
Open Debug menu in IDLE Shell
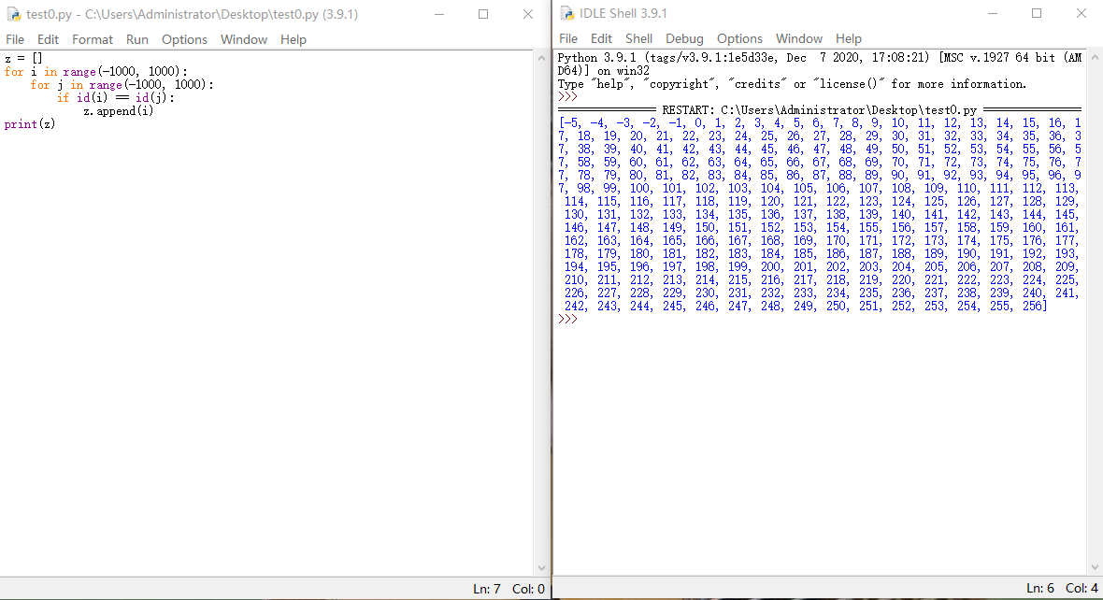pos(684,38)
